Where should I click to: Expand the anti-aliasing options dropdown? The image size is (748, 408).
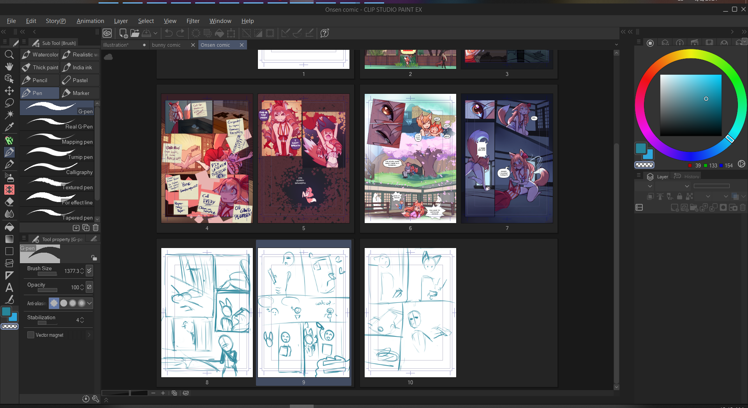click(x=90, y=303)
